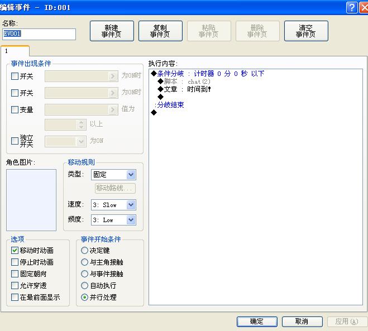Click 新建事件页 button
Screen dimensions: 368x331
click(112, 31)
